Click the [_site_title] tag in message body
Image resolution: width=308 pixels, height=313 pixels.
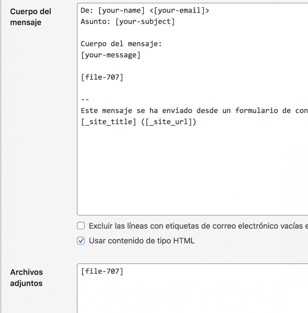[108, 122]
